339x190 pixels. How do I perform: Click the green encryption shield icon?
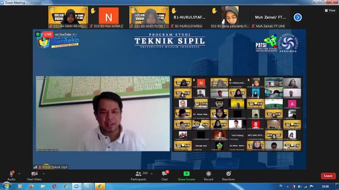pos(38,34)
